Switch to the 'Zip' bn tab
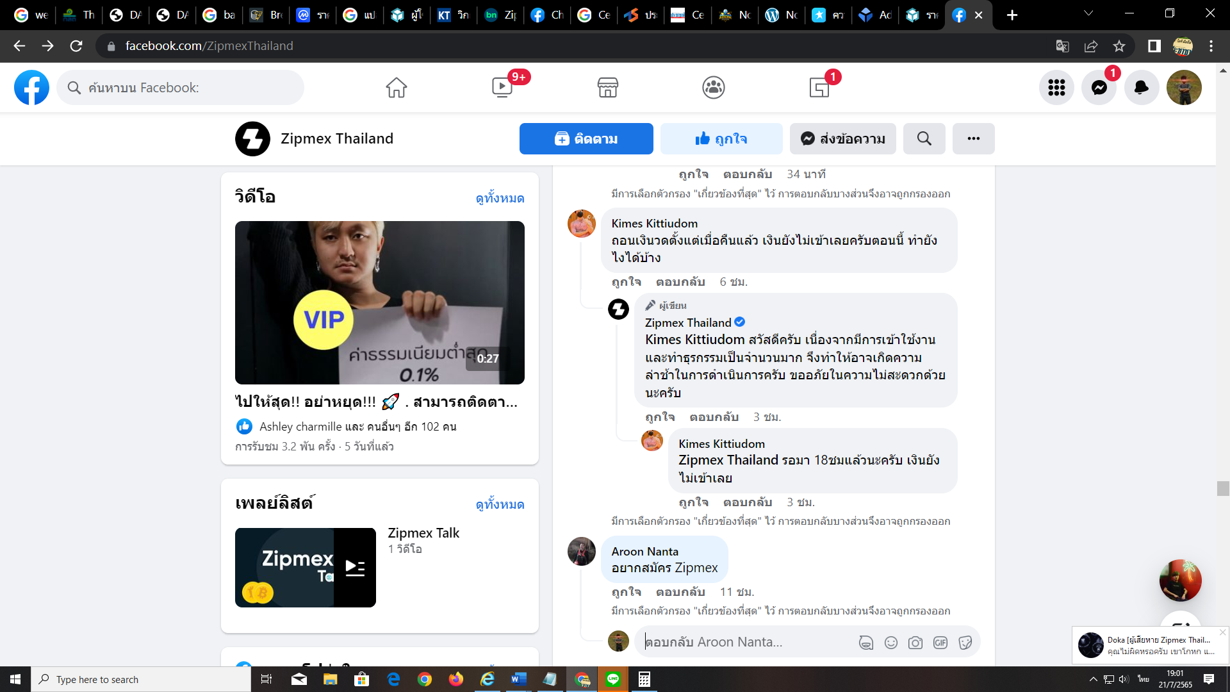This screenshot has height=692, width=1230. tap(500, 15)
